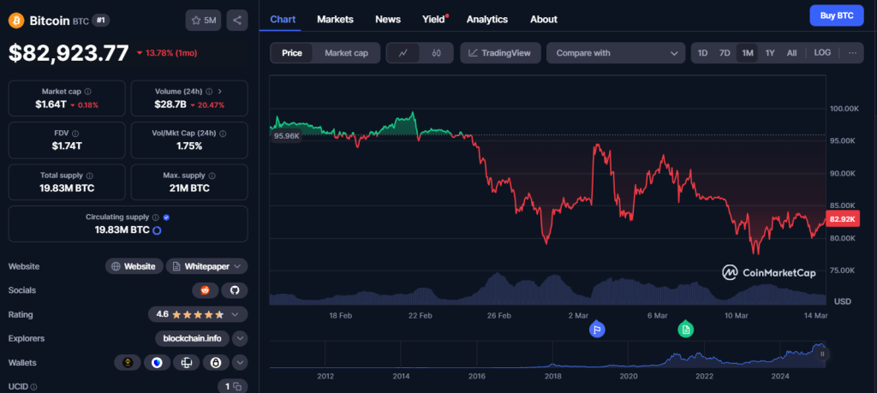Image resolution: width=877 pixels, height=393 pixels.
Task: Click the $28.7B volume value
Action: [170, 104]
